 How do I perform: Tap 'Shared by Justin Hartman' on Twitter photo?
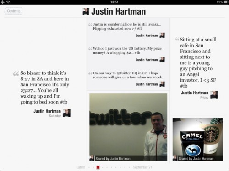click(x=113, y=159)
